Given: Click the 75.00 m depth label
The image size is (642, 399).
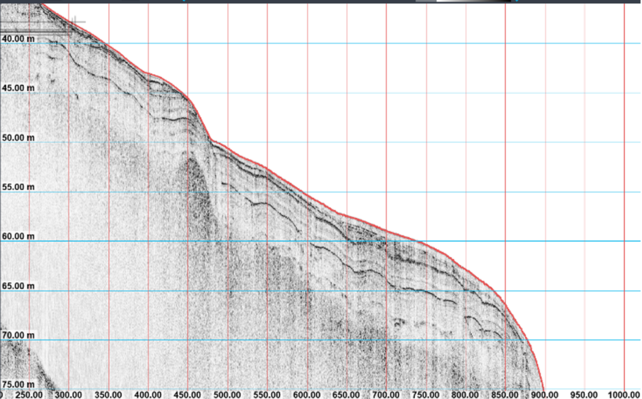Looking at the screenshot, I should (18, 385).
